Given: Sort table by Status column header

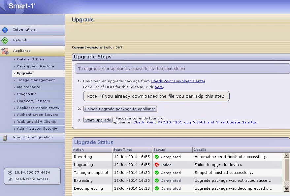Looking at the screenshot, I should [172, 149].
